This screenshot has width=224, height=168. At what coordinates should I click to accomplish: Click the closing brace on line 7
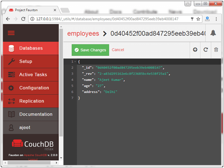pos(79,98)
